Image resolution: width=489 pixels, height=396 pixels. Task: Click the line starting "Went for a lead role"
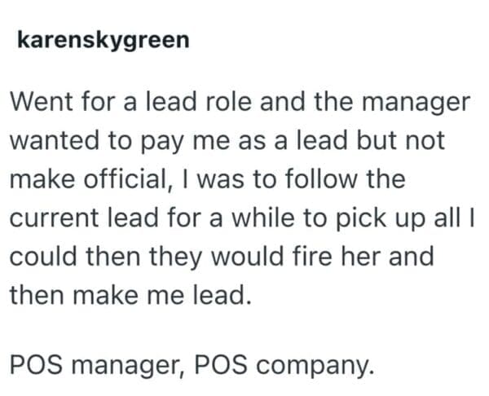click(x=239, y=103)
